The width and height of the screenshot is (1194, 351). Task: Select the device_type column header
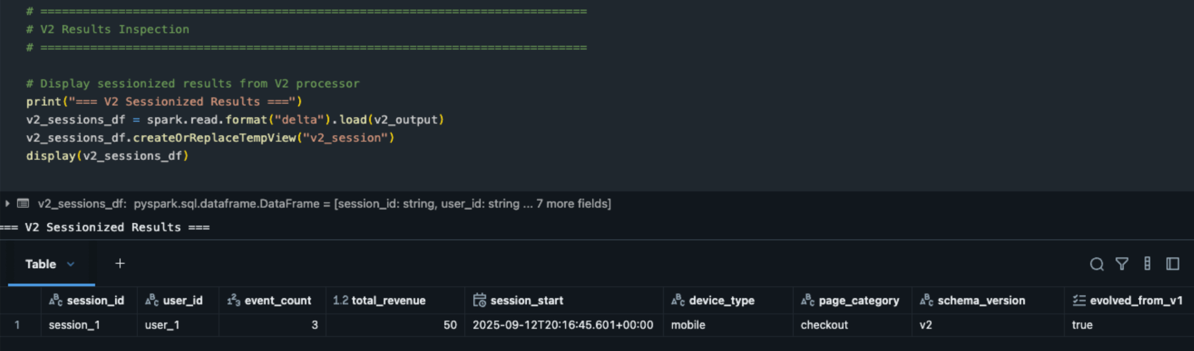tap(721, 300)
